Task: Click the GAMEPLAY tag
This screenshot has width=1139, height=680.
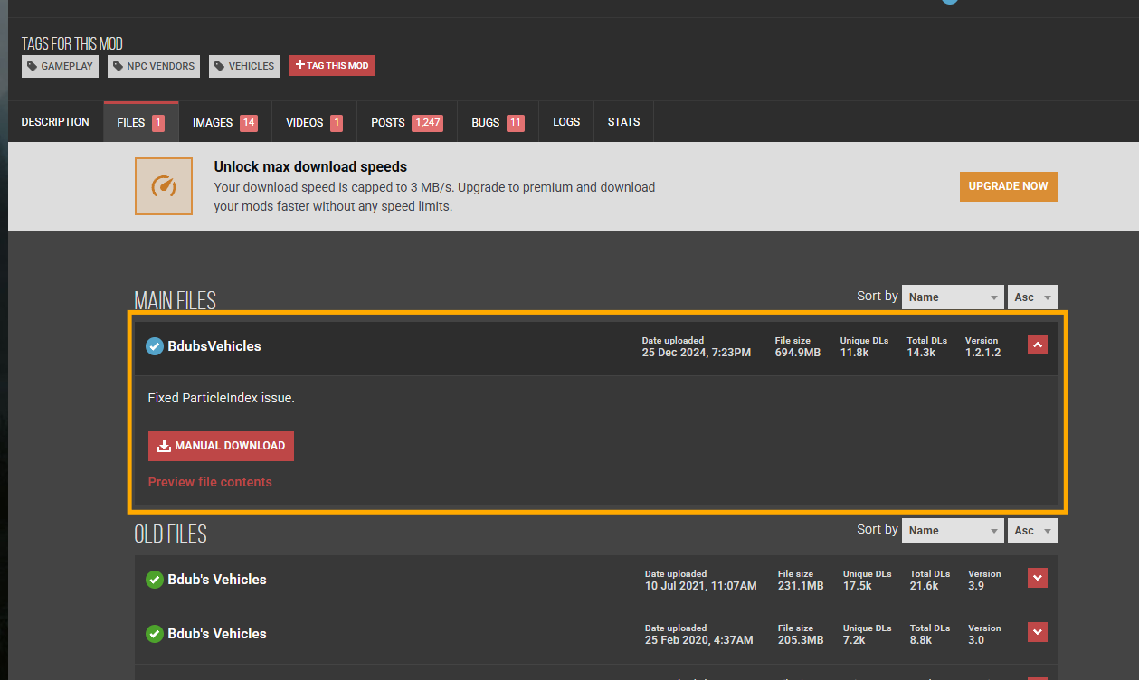Action: (x=60, y=66)
